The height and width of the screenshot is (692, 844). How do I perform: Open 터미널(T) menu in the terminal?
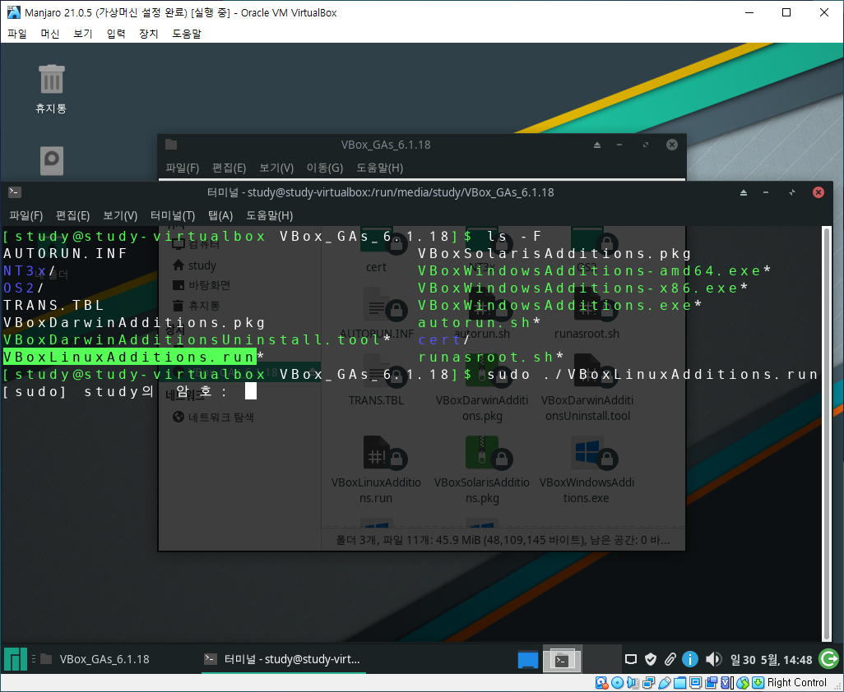click(x=172, y=215)
